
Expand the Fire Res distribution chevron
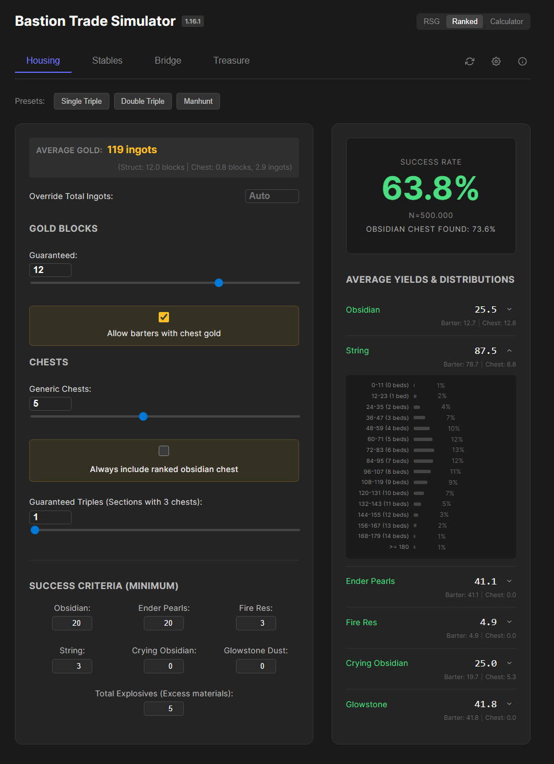[509, 622]
